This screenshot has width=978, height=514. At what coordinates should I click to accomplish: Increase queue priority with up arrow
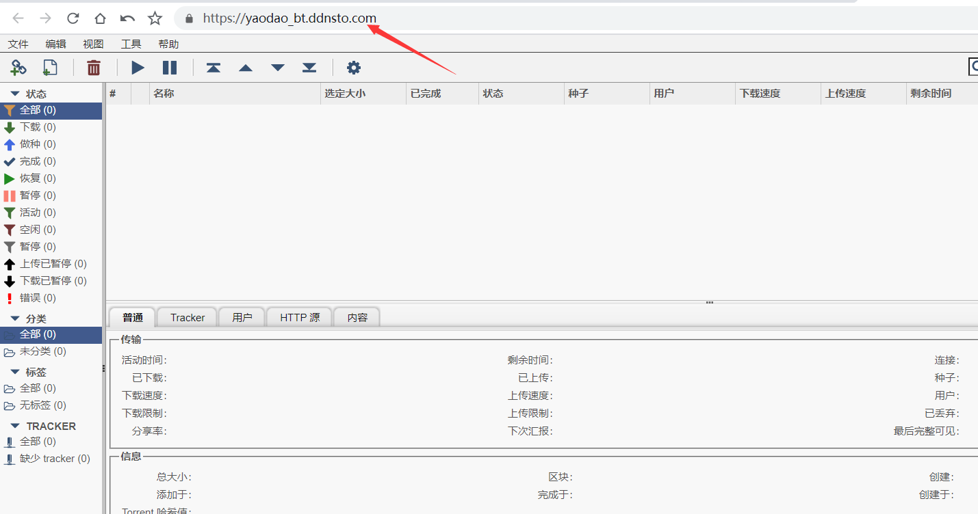pyautogui.click(x=246, y=67)
